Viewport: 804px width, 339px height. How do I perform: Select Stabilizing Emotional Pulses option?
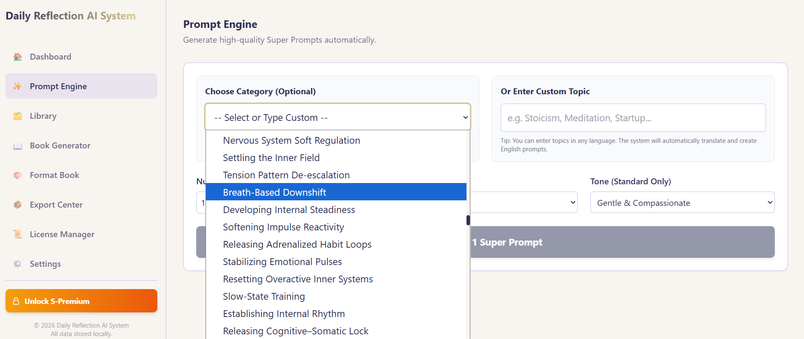[x=282, y=262]
